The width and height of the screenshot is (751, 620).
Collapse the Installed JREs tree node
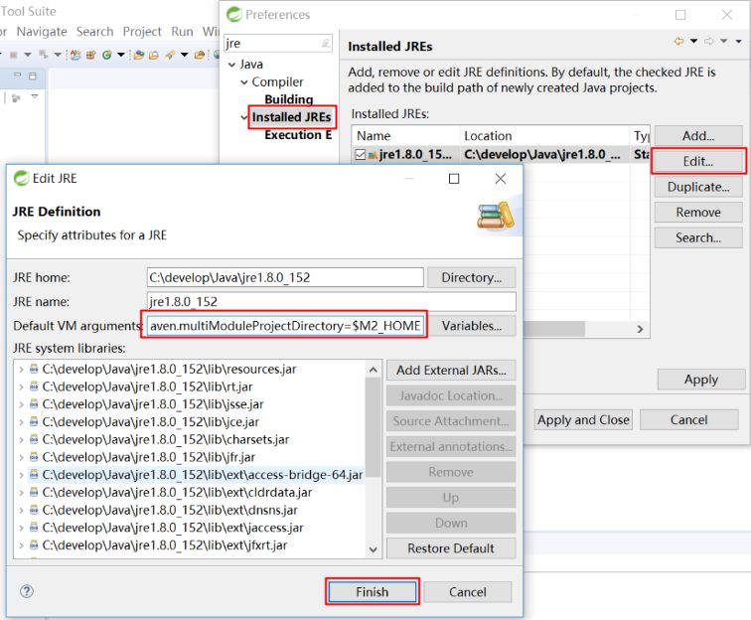click(x=244, y=117)
